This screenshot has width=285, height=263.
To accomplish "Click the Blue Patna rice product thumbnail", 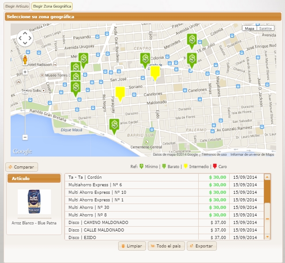I will point(34,202).
